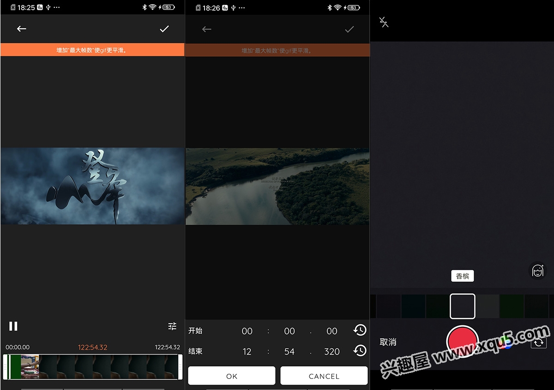Image resolution: width=554 pixels, height=390 pixels.
Task: Open the adjustment sliders settings icon
Action: click(172, 326)
